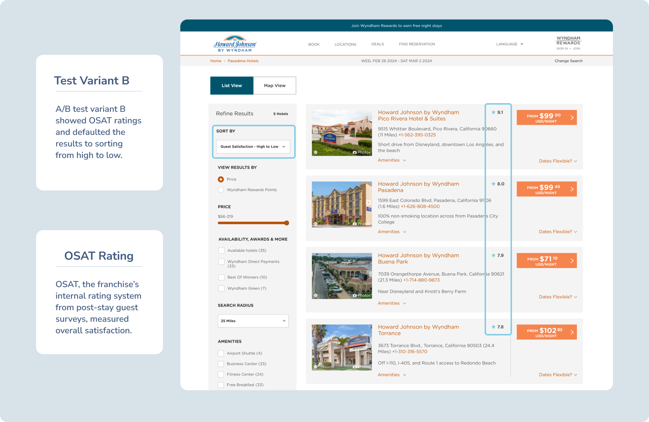Click Join under Wyndham Rewards
The image size is (649, 422).
577,48
